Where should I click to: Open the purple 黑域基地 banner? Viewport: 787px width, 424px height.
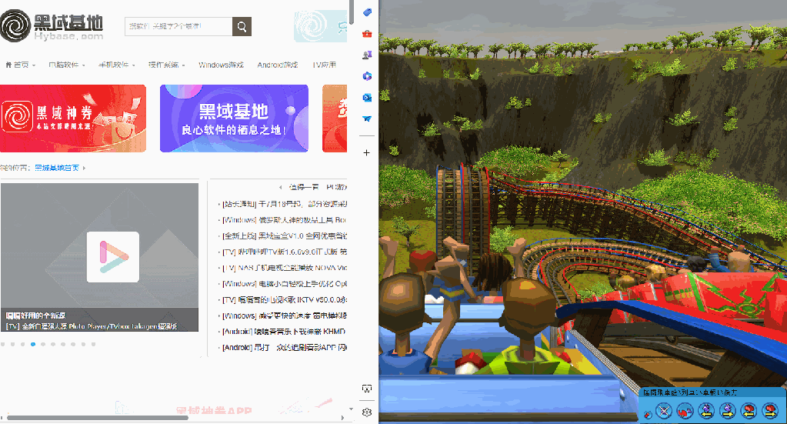[234, 119]
